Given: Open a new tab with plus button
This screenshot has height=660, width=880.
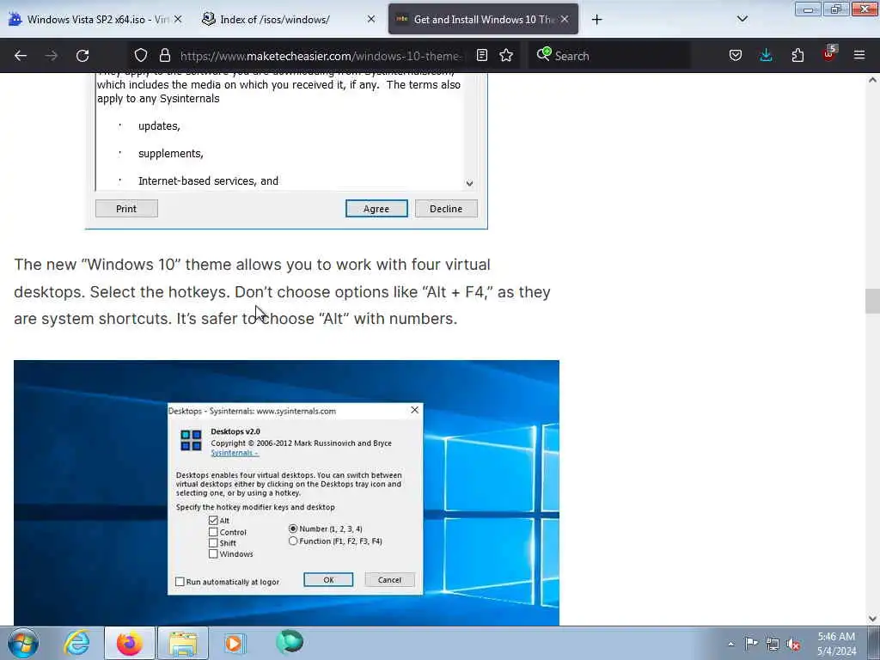Looking at the screenshot, I should 597,20.
